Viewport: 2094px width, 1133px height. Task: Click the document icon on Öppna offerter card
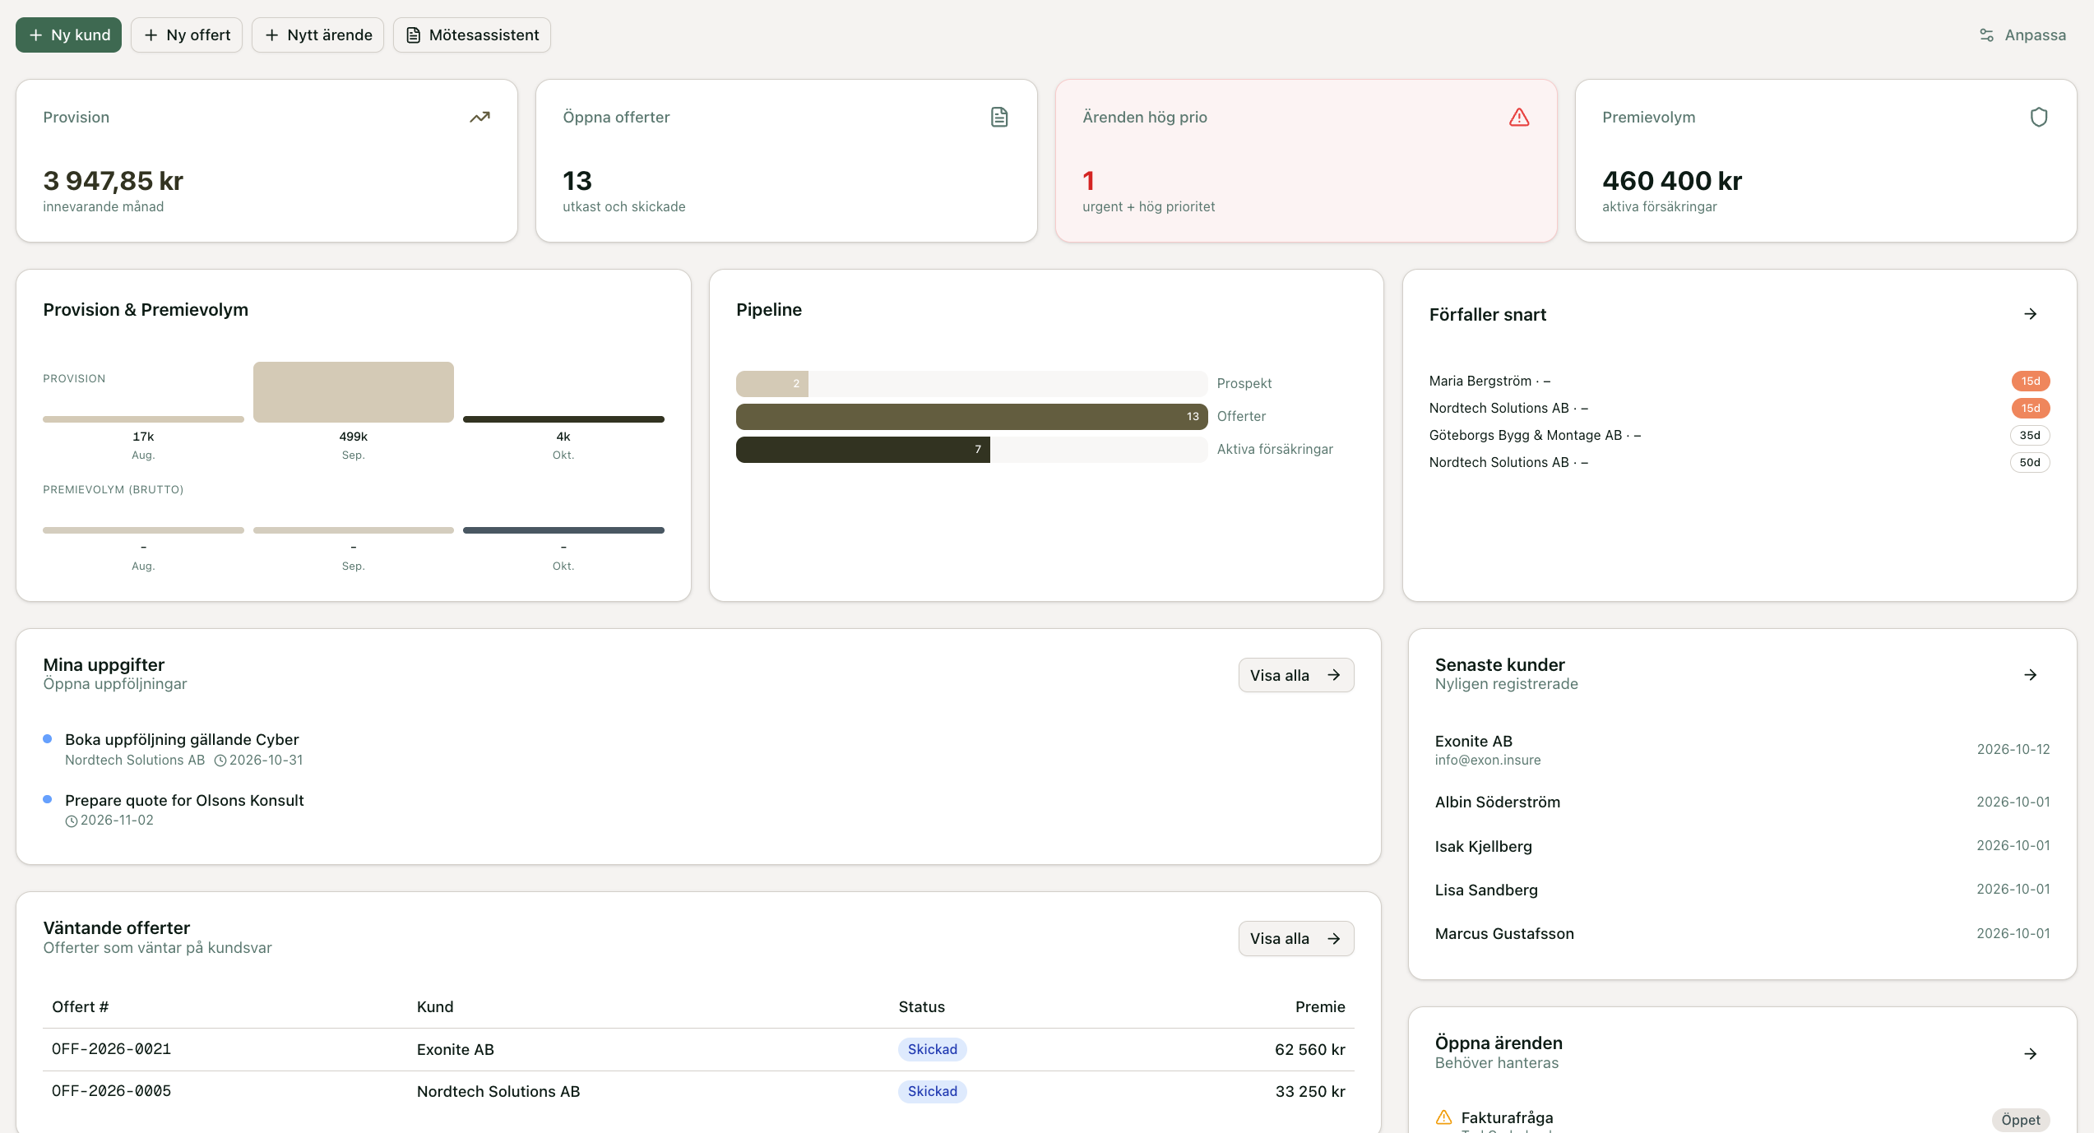(x=999, y=117)
